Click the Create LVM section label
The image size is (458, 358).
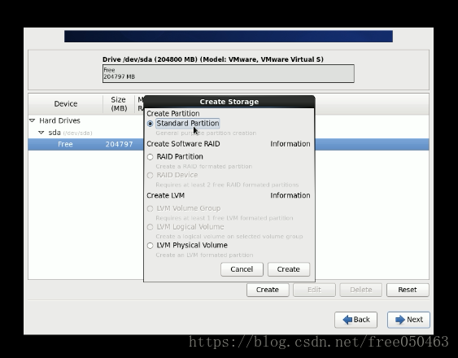(166, 195)
